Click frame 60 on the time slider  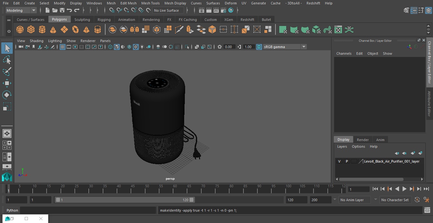(x=175, y=189)
